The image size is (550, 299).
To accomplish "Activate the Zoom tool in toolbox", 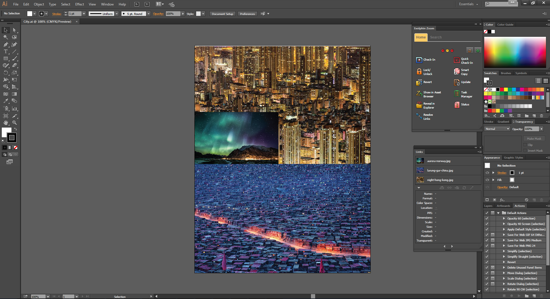I will click(x=14, y=123).
